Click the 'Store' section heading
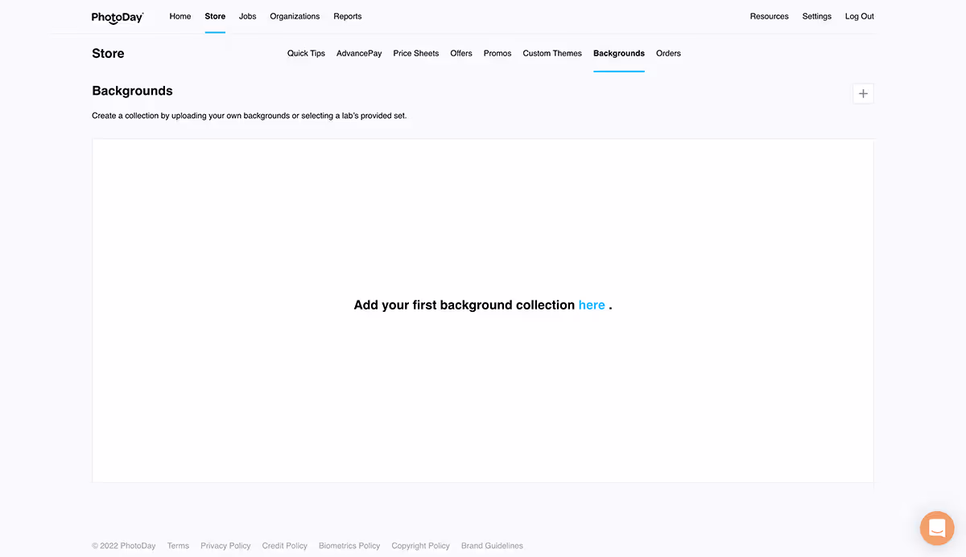Image resolution: width=966 pixels, height=557 pixels. click(108, 54)
